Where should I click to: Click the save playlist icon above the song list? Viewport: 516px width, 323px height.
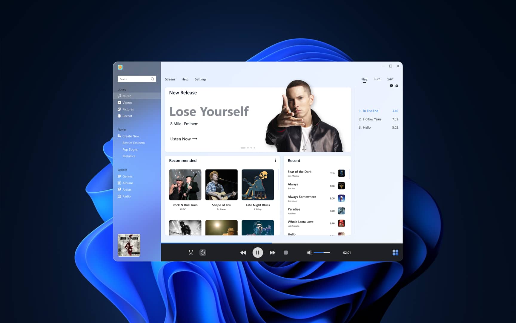[391, 86]
